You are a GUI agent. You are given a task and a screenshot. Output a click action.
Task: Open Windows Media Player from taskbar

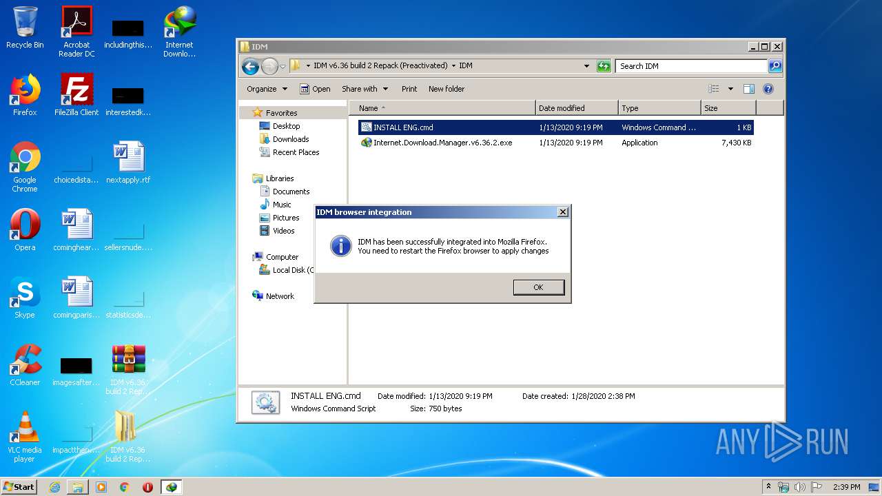point(101,487)
